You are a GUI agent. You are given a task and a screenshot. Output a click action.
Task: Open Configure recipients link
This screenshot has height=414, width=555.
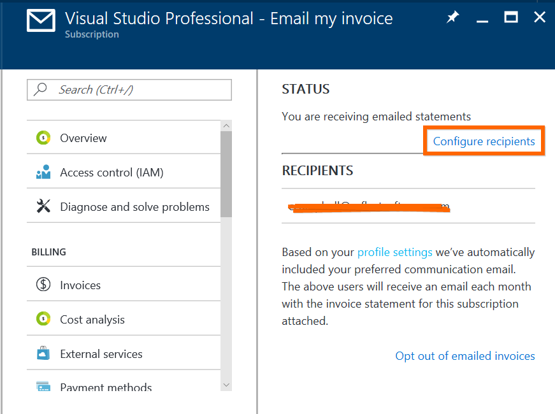pos(484,141)
